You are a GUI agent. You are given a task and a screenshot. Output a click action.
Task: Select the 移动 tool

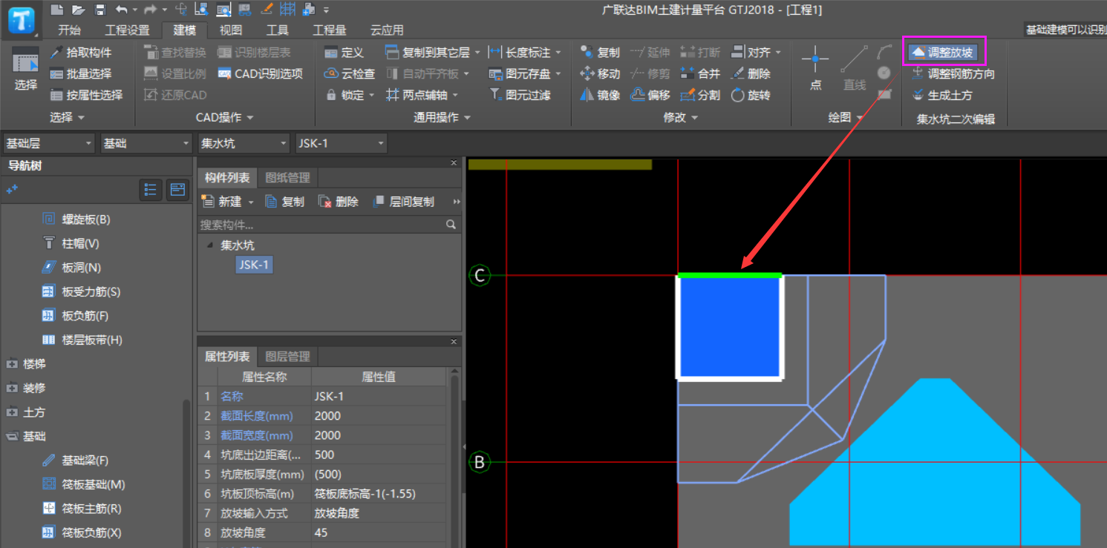(x=600, y=74)
